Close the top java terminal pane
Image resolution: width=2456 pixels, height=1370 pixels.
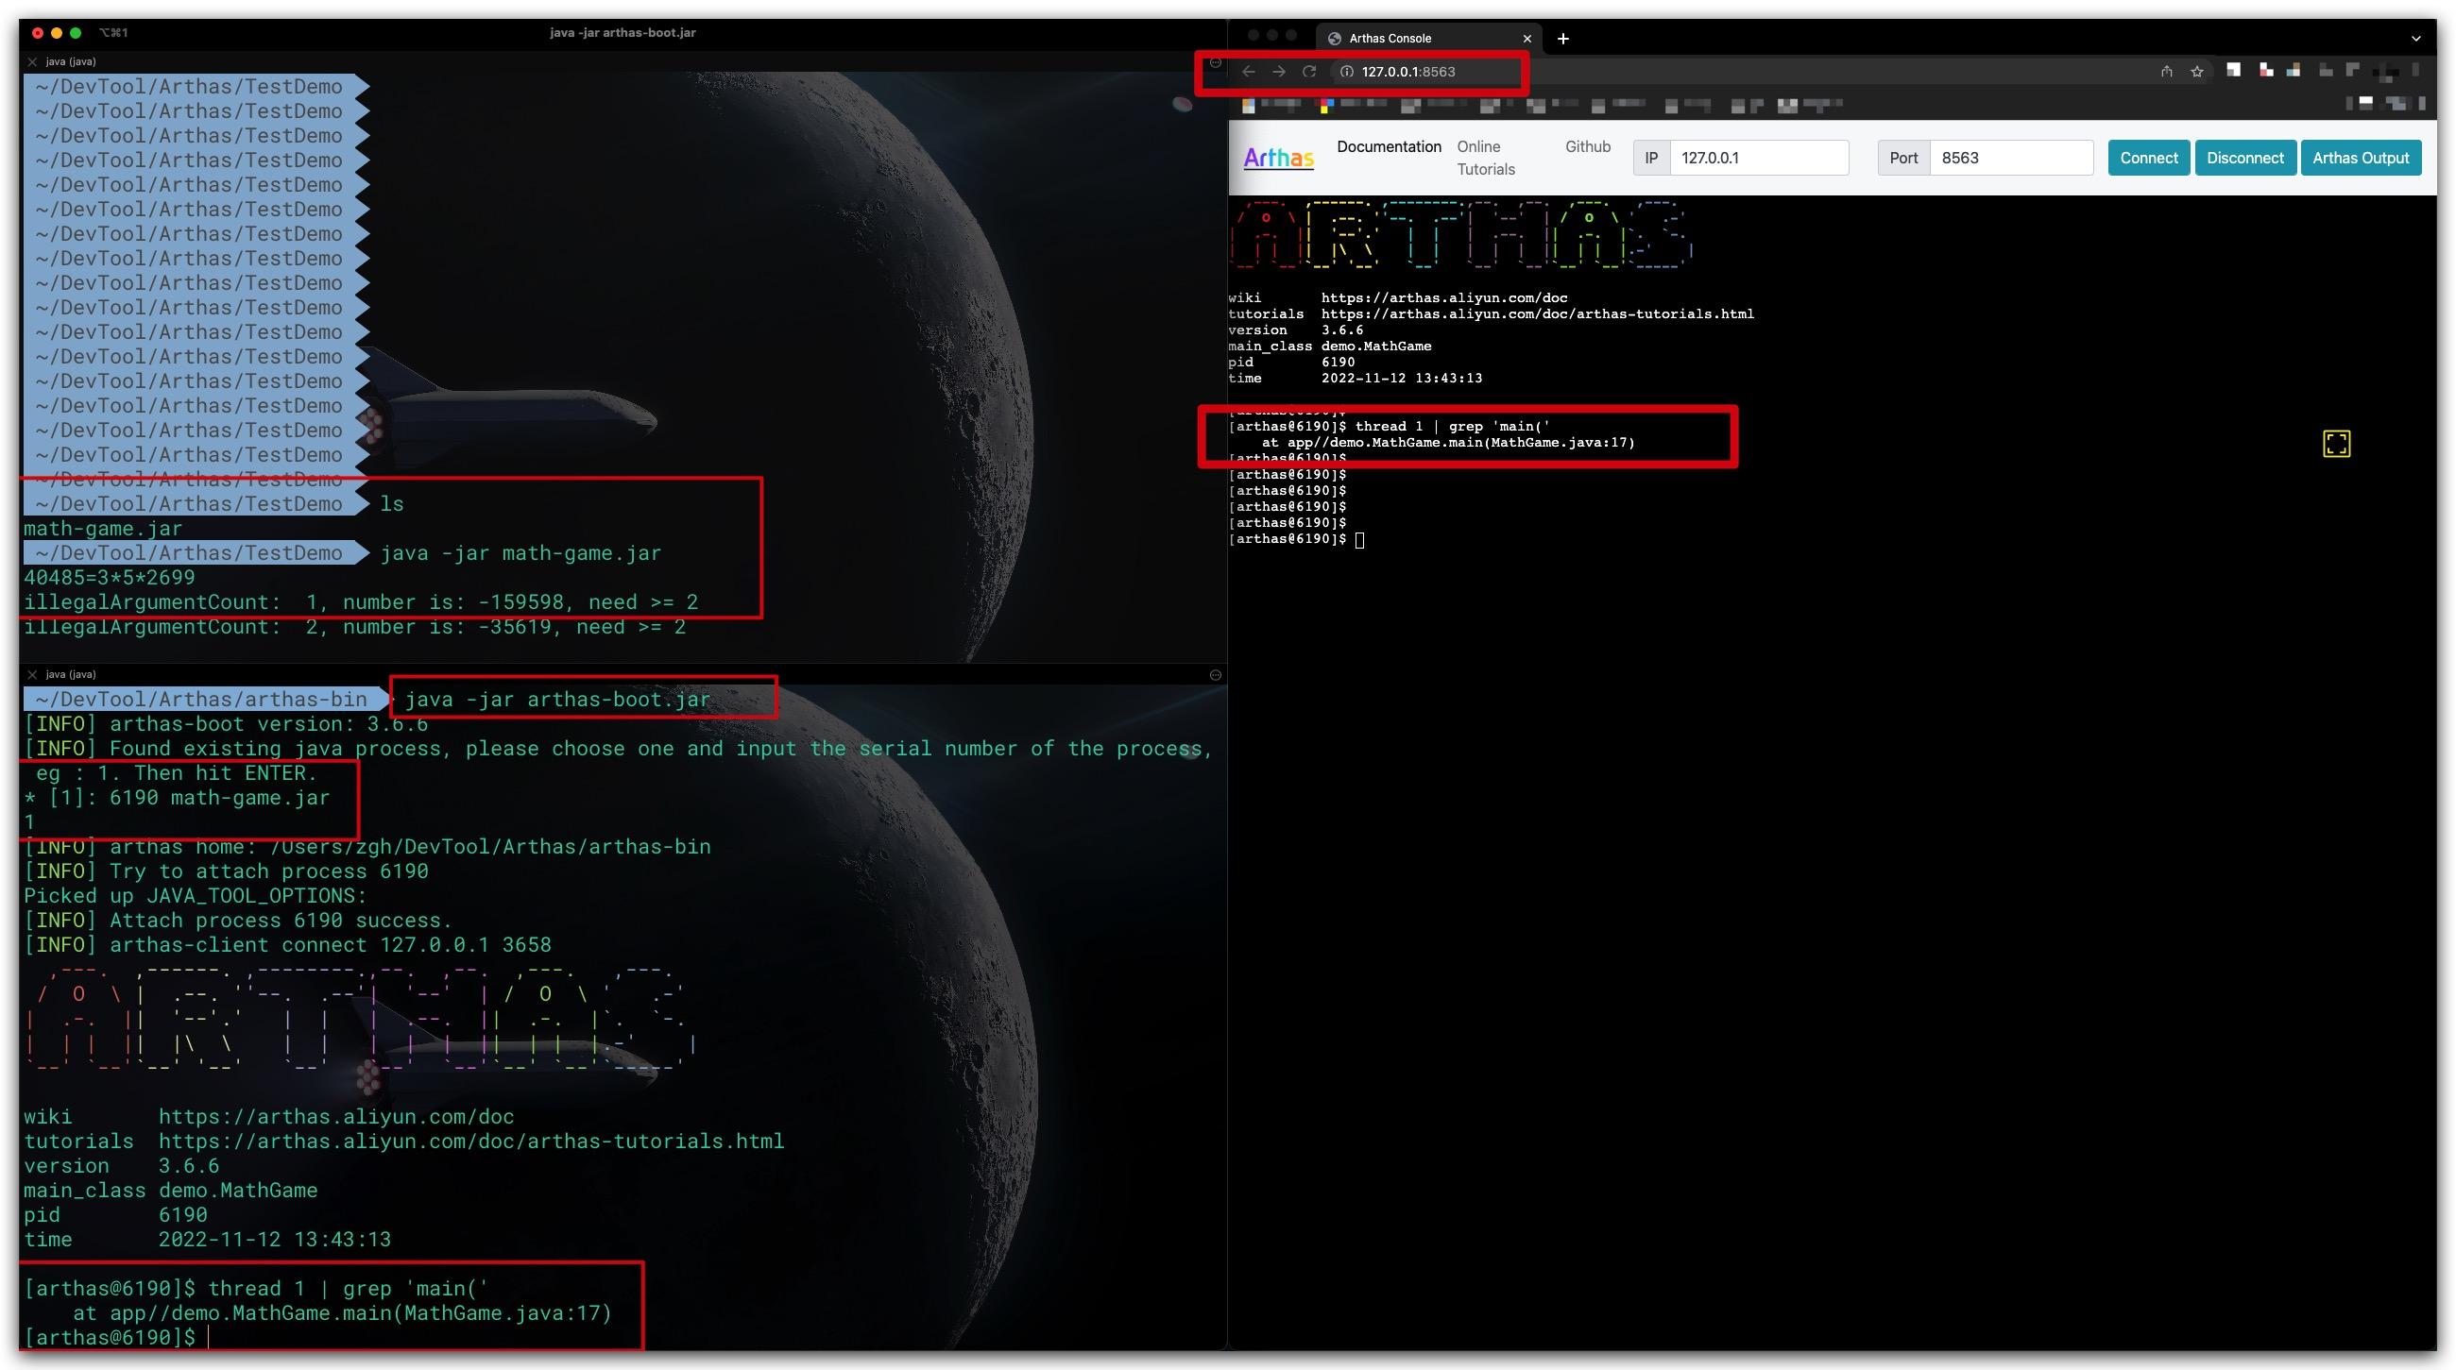(32, 62)
